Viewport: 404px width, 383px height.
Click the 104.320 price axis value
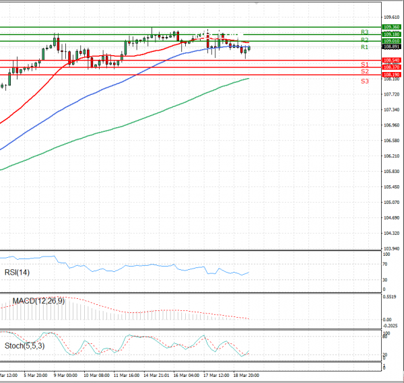pos(392,234)
